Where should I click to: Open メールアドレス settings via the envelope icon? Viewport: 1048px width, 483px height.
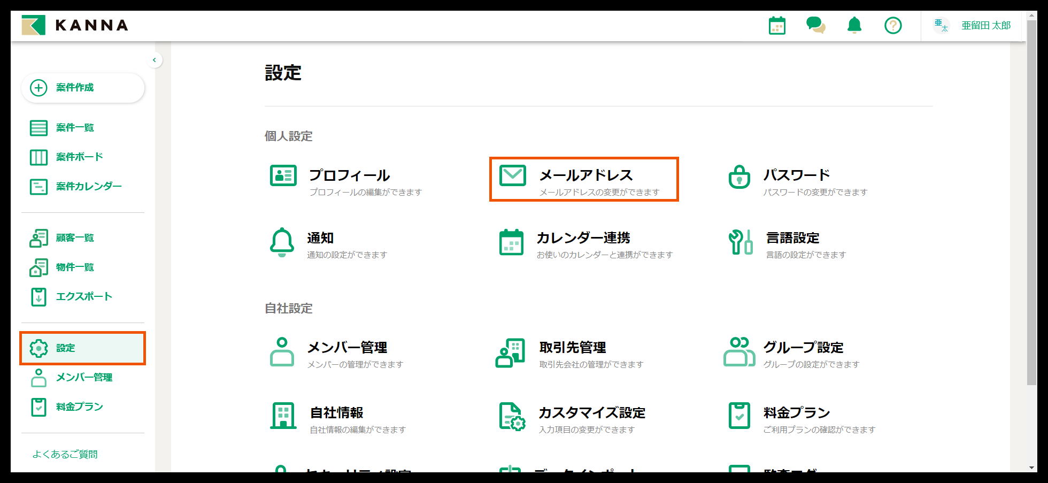(x=512, y=175)
